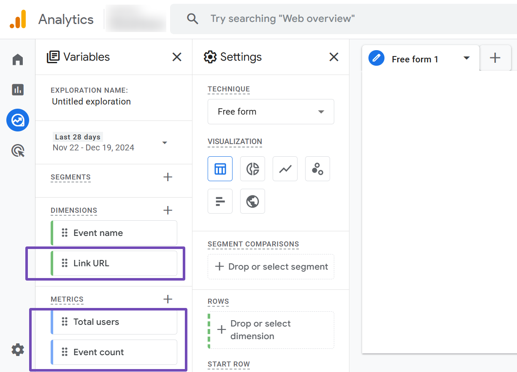Add a new tab with plus
The image size is (517, 372).
pos(495,58)
